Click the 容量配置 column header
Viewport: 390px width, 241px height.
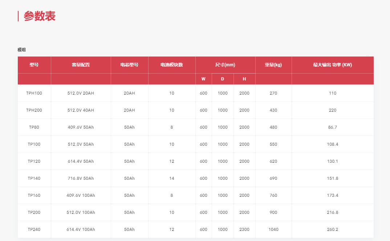(81, 65)
